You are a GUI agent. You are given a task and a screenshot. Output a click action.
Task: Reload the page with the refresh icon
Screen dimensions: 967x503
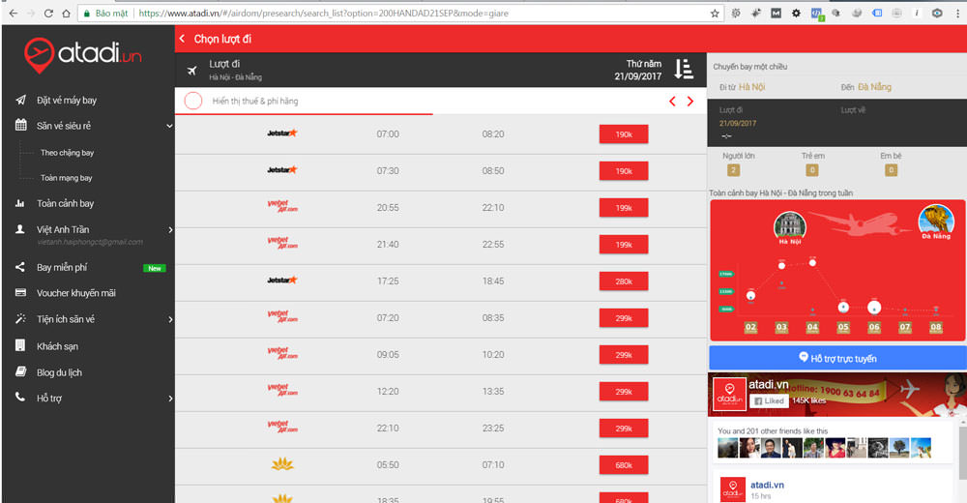pos(47,14)
